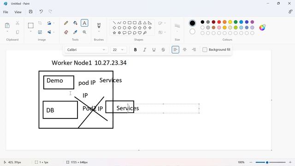Click the Size line thickness button
The width and height of the screenshot is (295, 166).
pos(177,26)
